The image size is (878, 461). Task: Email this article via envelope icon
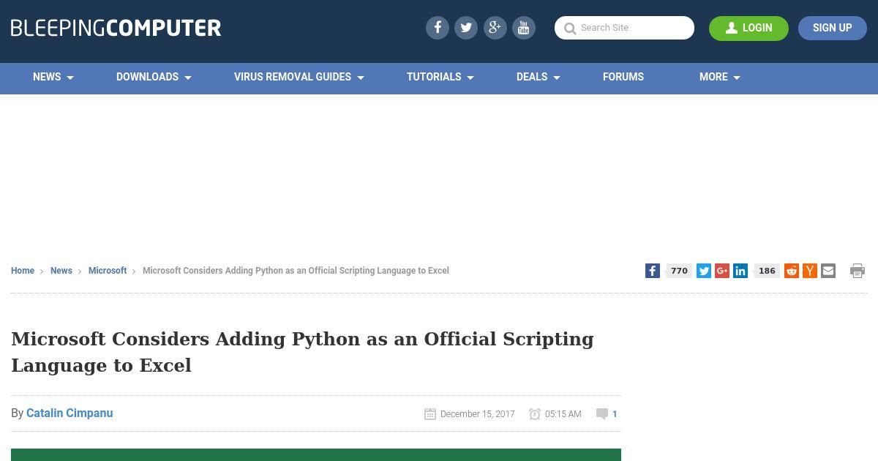(828, 271)
